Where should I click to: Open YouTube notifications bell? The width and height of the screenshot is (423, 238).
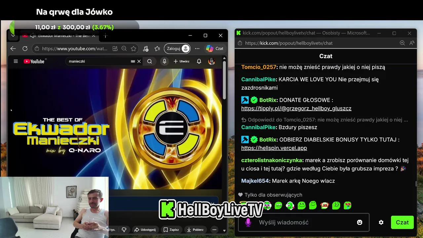(x=199, y=61)
